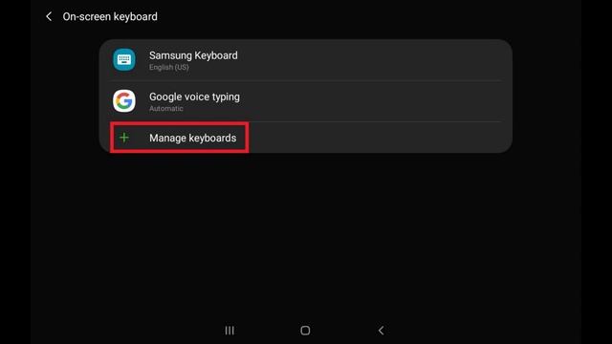Open Manage keyboards

pos(306,138)
